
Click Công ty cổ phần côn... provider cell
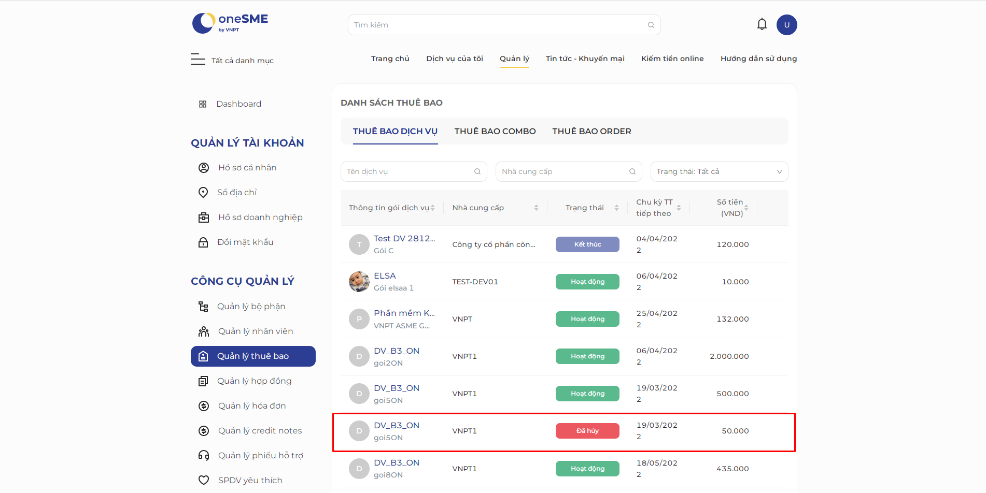[x=494, y=244]
